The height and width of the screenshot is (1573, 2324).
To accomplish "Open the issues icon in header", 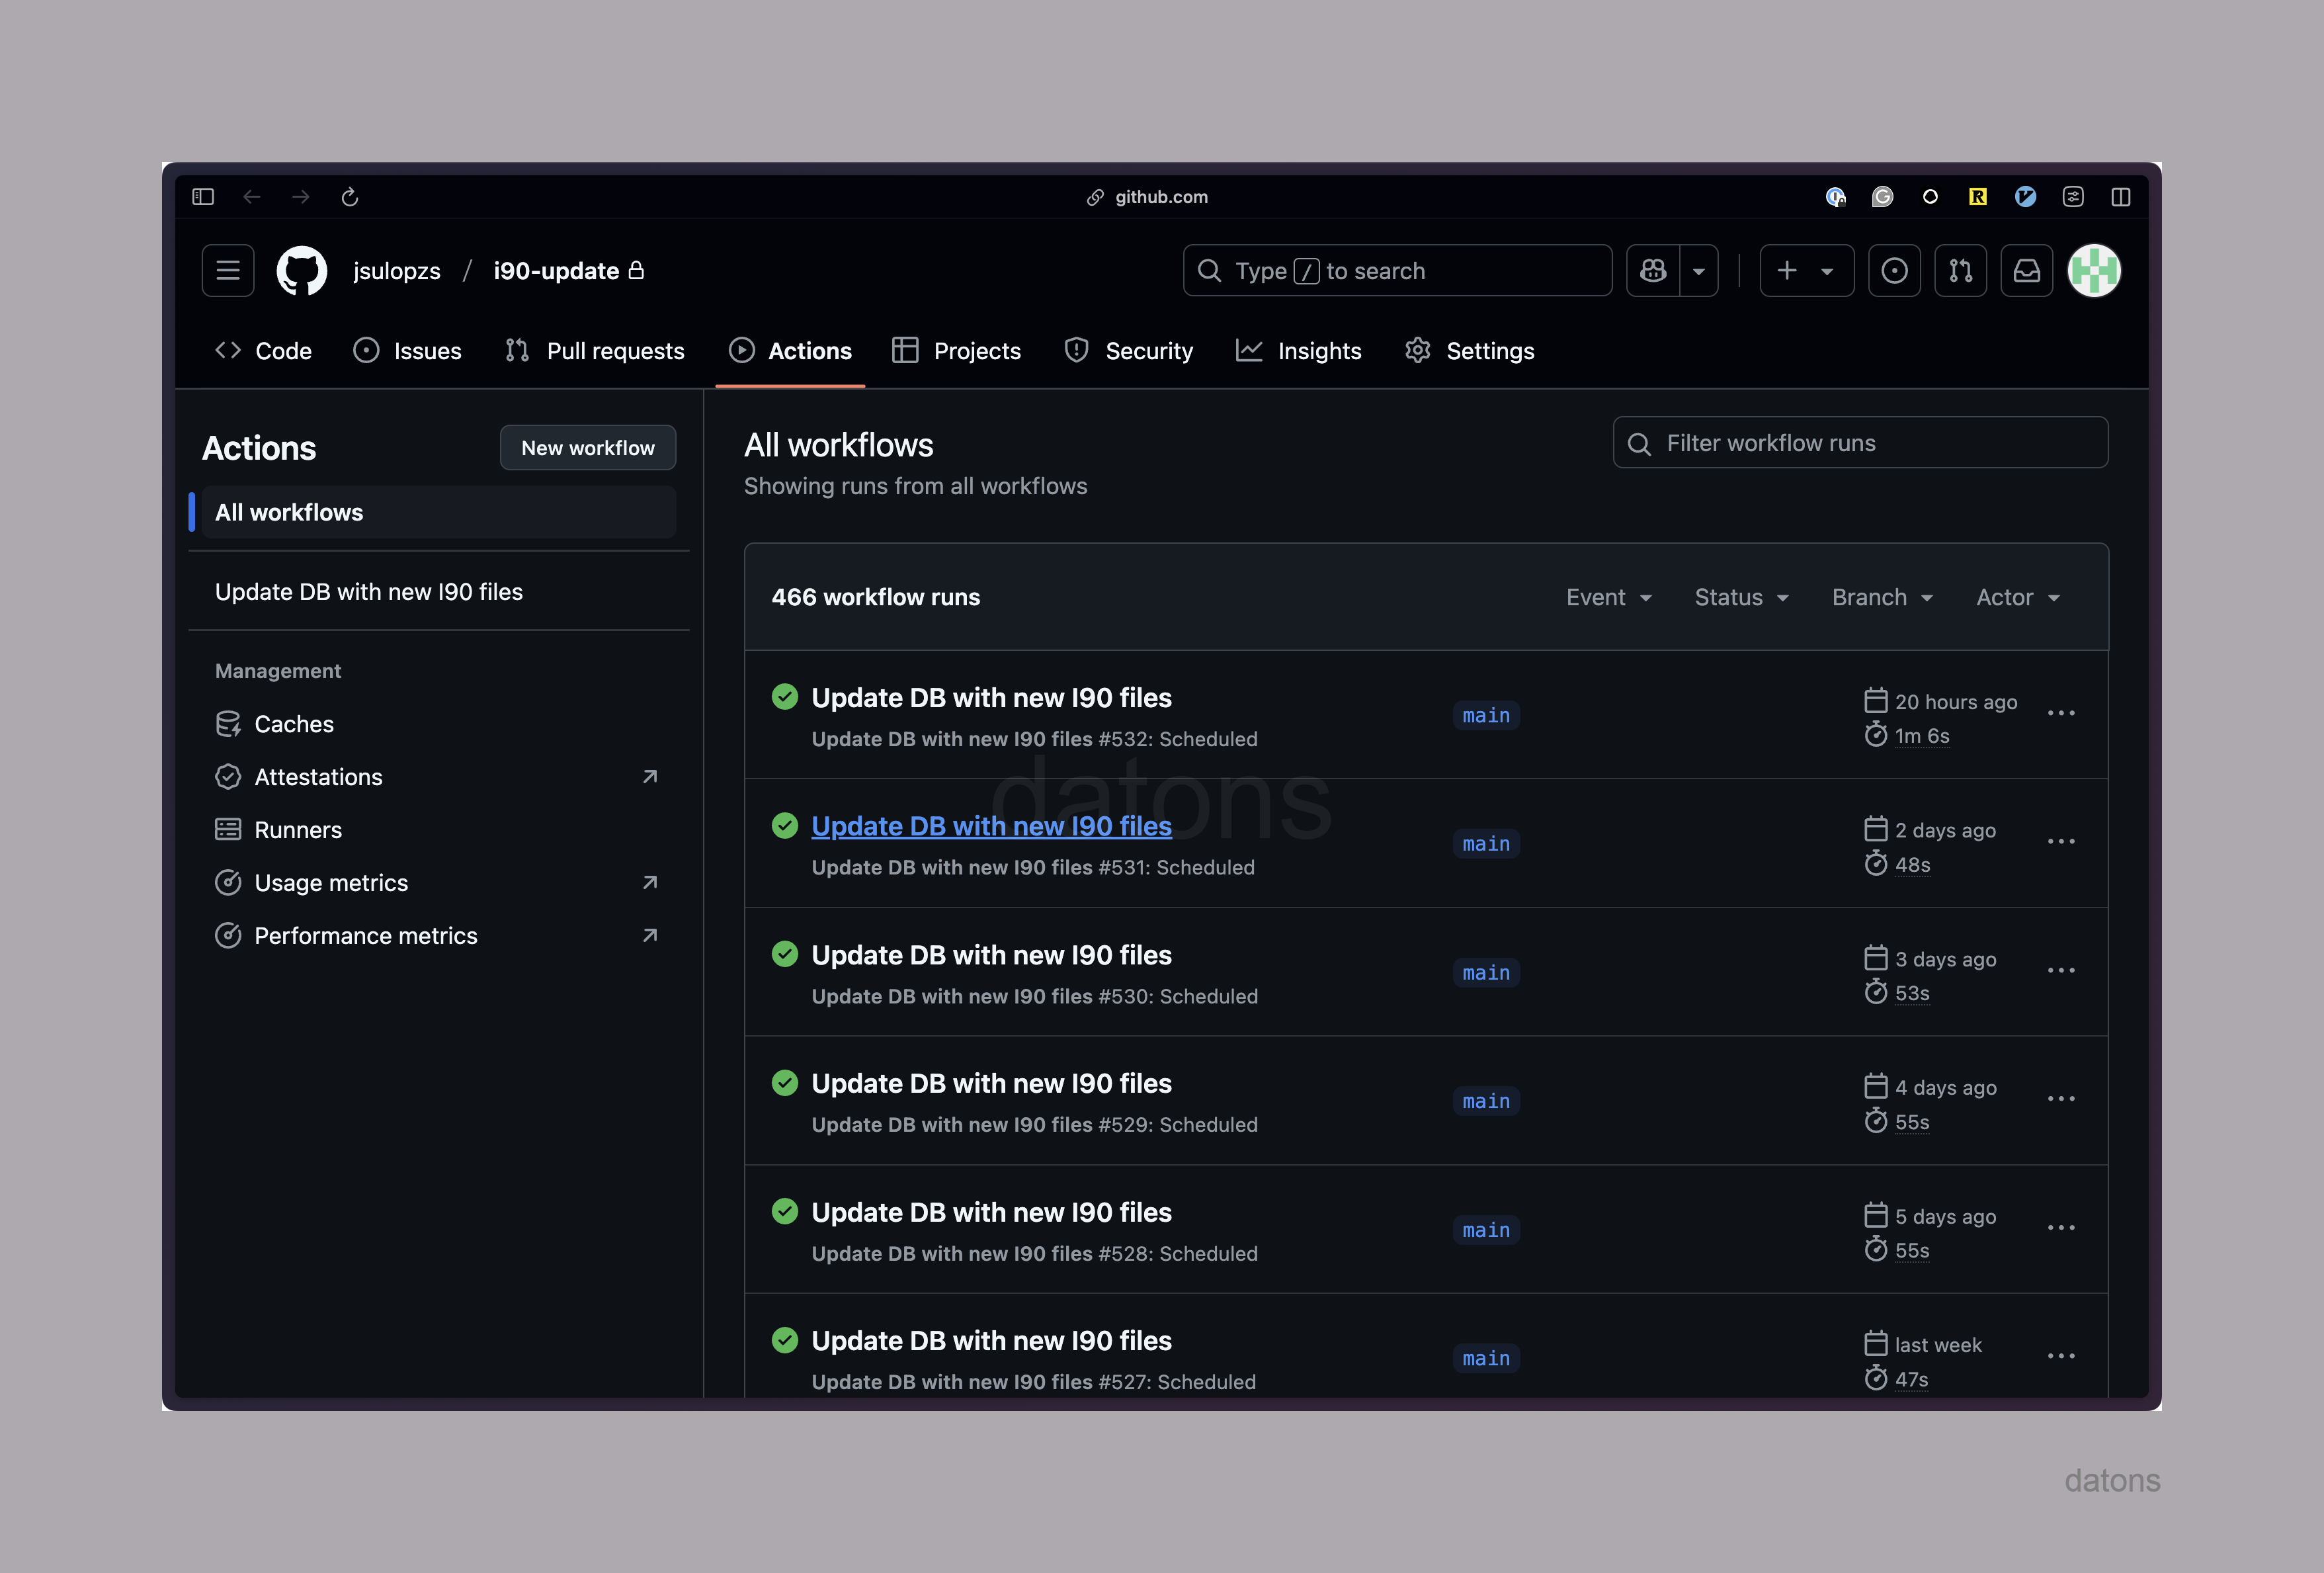I will point(1894,271).
